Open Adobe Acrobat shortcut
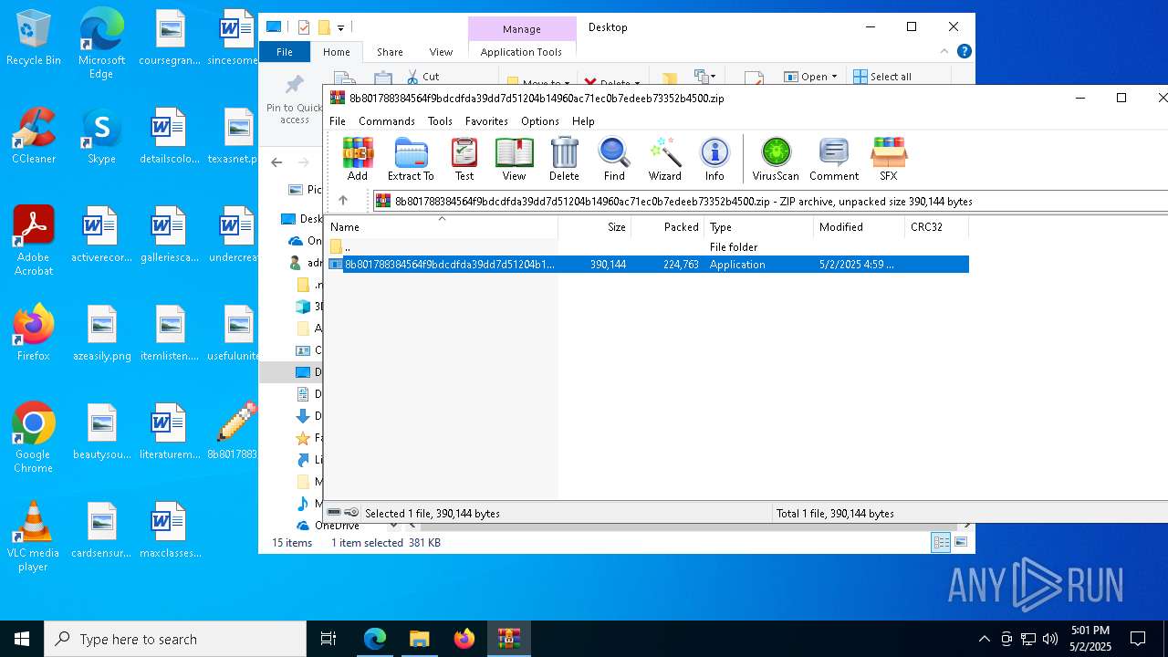 [34, 241]
